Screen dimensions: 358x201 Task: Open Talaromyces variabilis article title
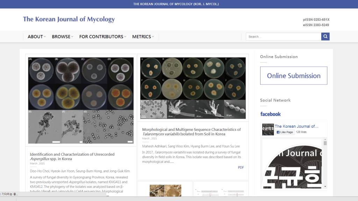[x=191, y=132]
